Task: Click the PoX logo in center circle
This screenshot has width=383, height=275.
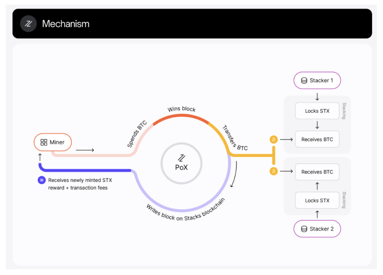Action: coord(181,158)
